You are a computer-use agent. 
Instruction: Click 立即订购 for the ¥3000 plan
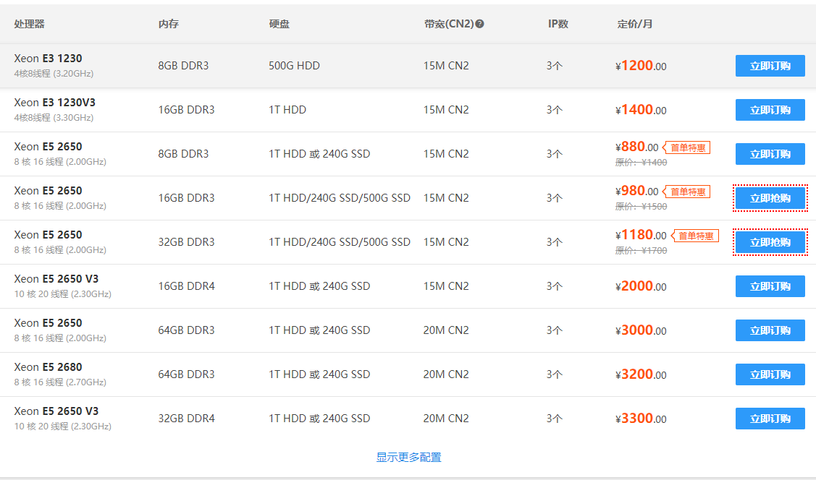[770, 331]
